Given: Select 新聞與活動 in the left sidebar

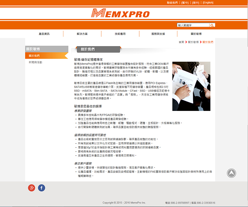Looking at the screenshot, I should [x=35, y=62].
